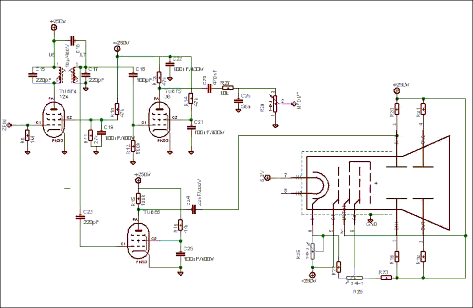Click the +250V terminal above L6
473x308 pixels.
pyautogui.click(x=54, y=27)
